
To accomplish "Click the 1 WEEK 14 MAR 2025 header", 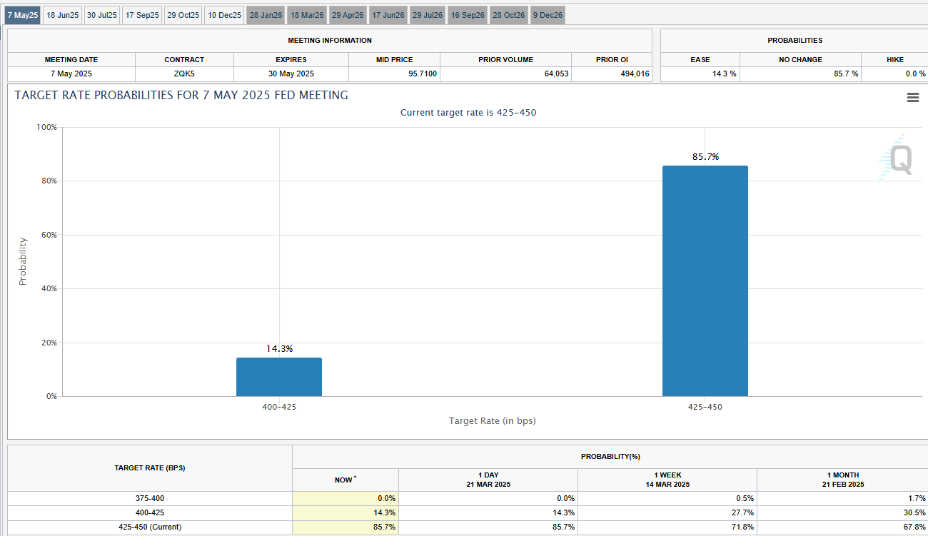I will [667, 480].
